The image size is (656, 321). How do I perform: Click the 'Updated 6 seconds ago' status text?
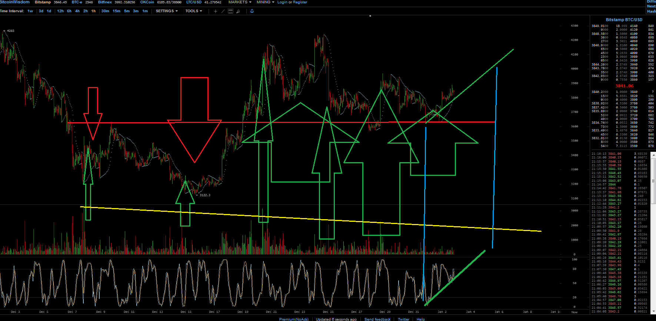point(336,319)
